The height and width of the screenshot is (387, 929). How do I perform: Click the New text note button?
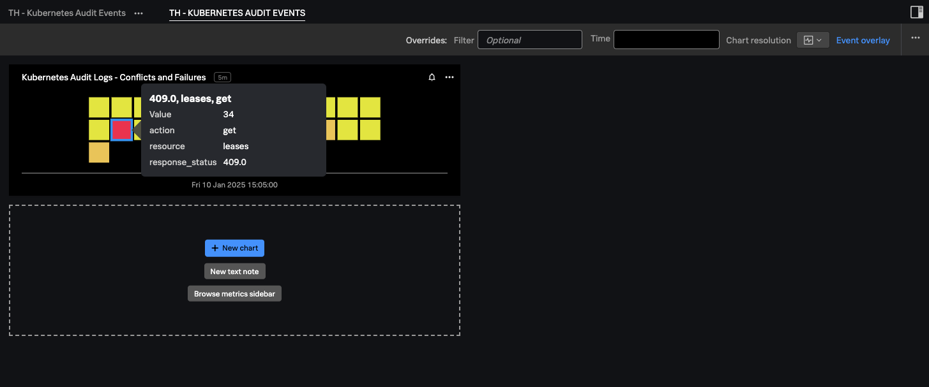234,271
